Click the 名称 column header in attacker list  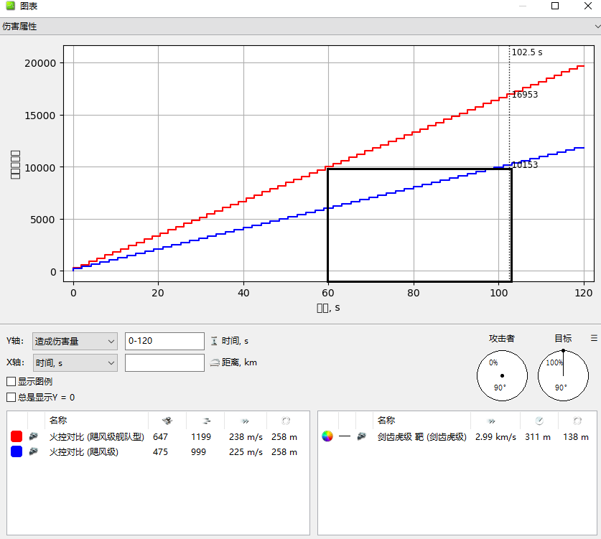tap(58, 420)
